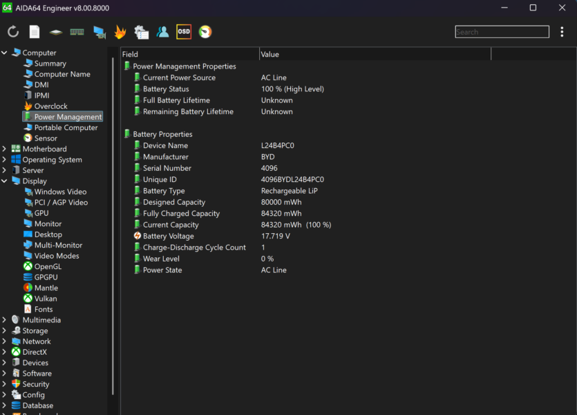Collapse the Display tree node
The image size is (577, 415).
4,181
